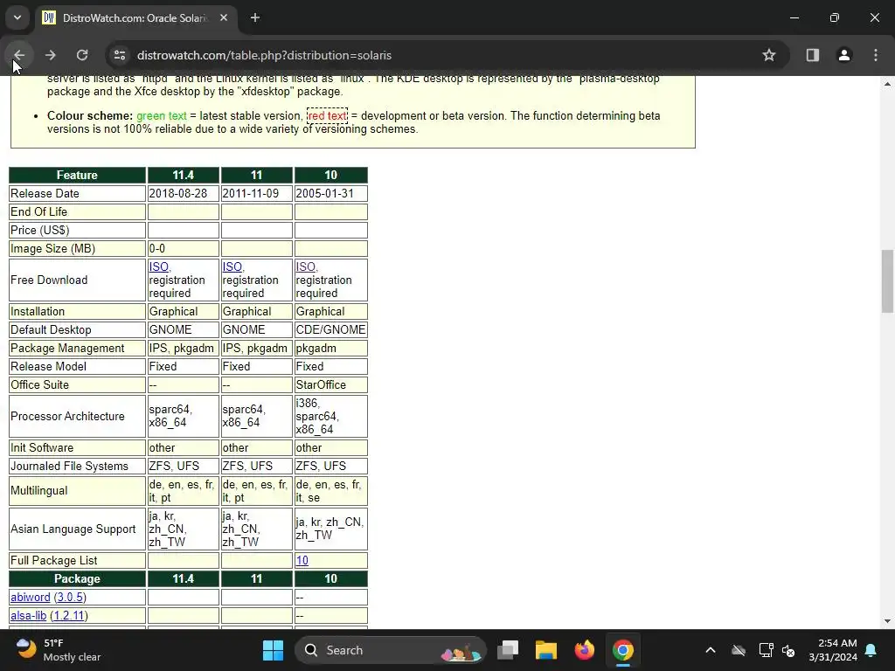Click release date 2018-08-28 cell
This screenshot has height=671, width=895.
pyautogui.click(x=184, y=193)
